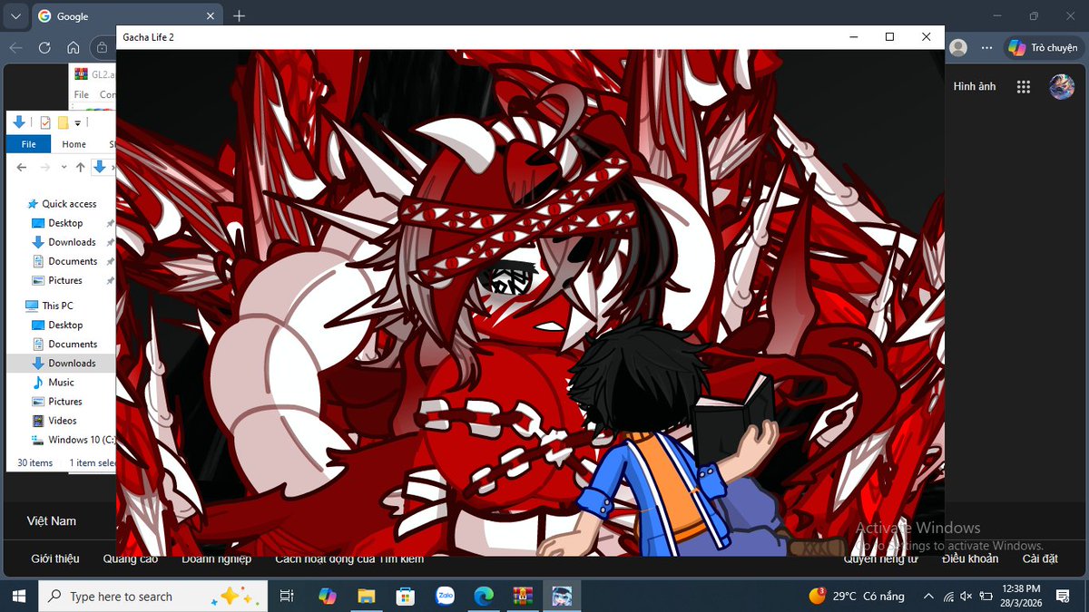Open Explorer recent locations dropdown

[x=64, y=167]
